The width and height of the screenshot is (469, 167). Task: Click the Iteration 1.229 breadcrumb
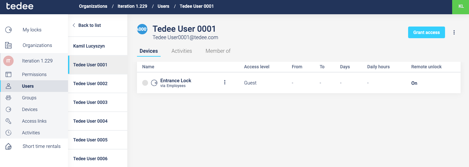(x=132, y=6)
